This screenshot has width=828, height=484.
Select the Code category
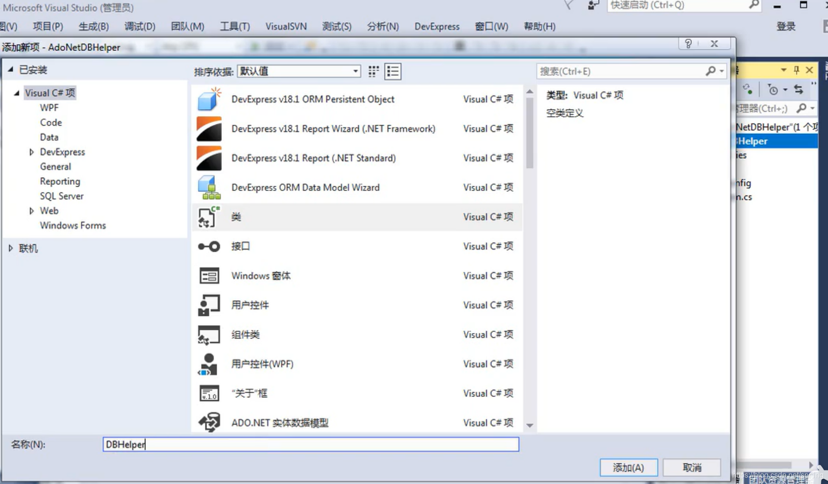click(x=51, y=123)
